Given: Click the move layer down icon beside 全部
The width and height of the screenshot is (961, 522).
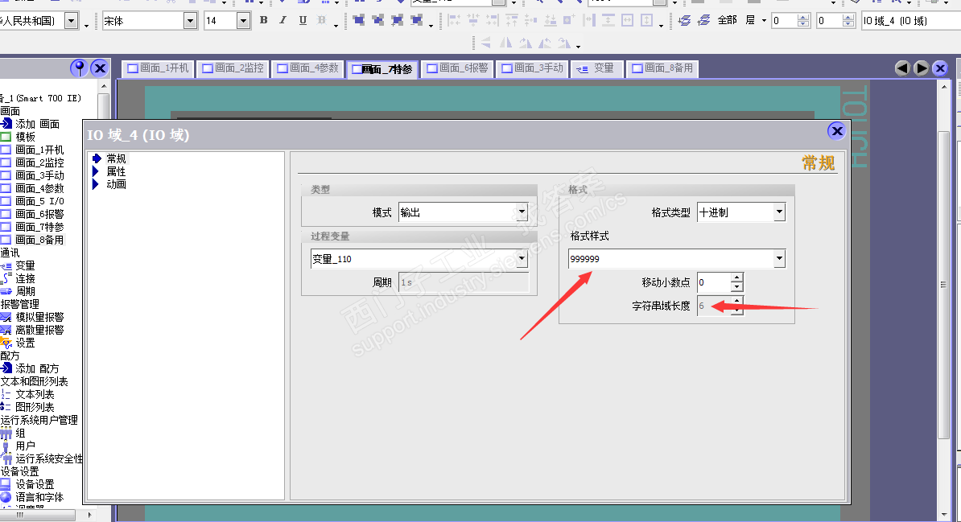Looking at the screenshot, I should 704,20.
